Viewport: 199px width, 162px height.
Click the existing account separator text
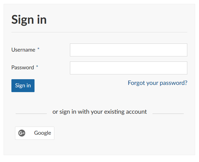pyautogui.click(x=100, y=112)
